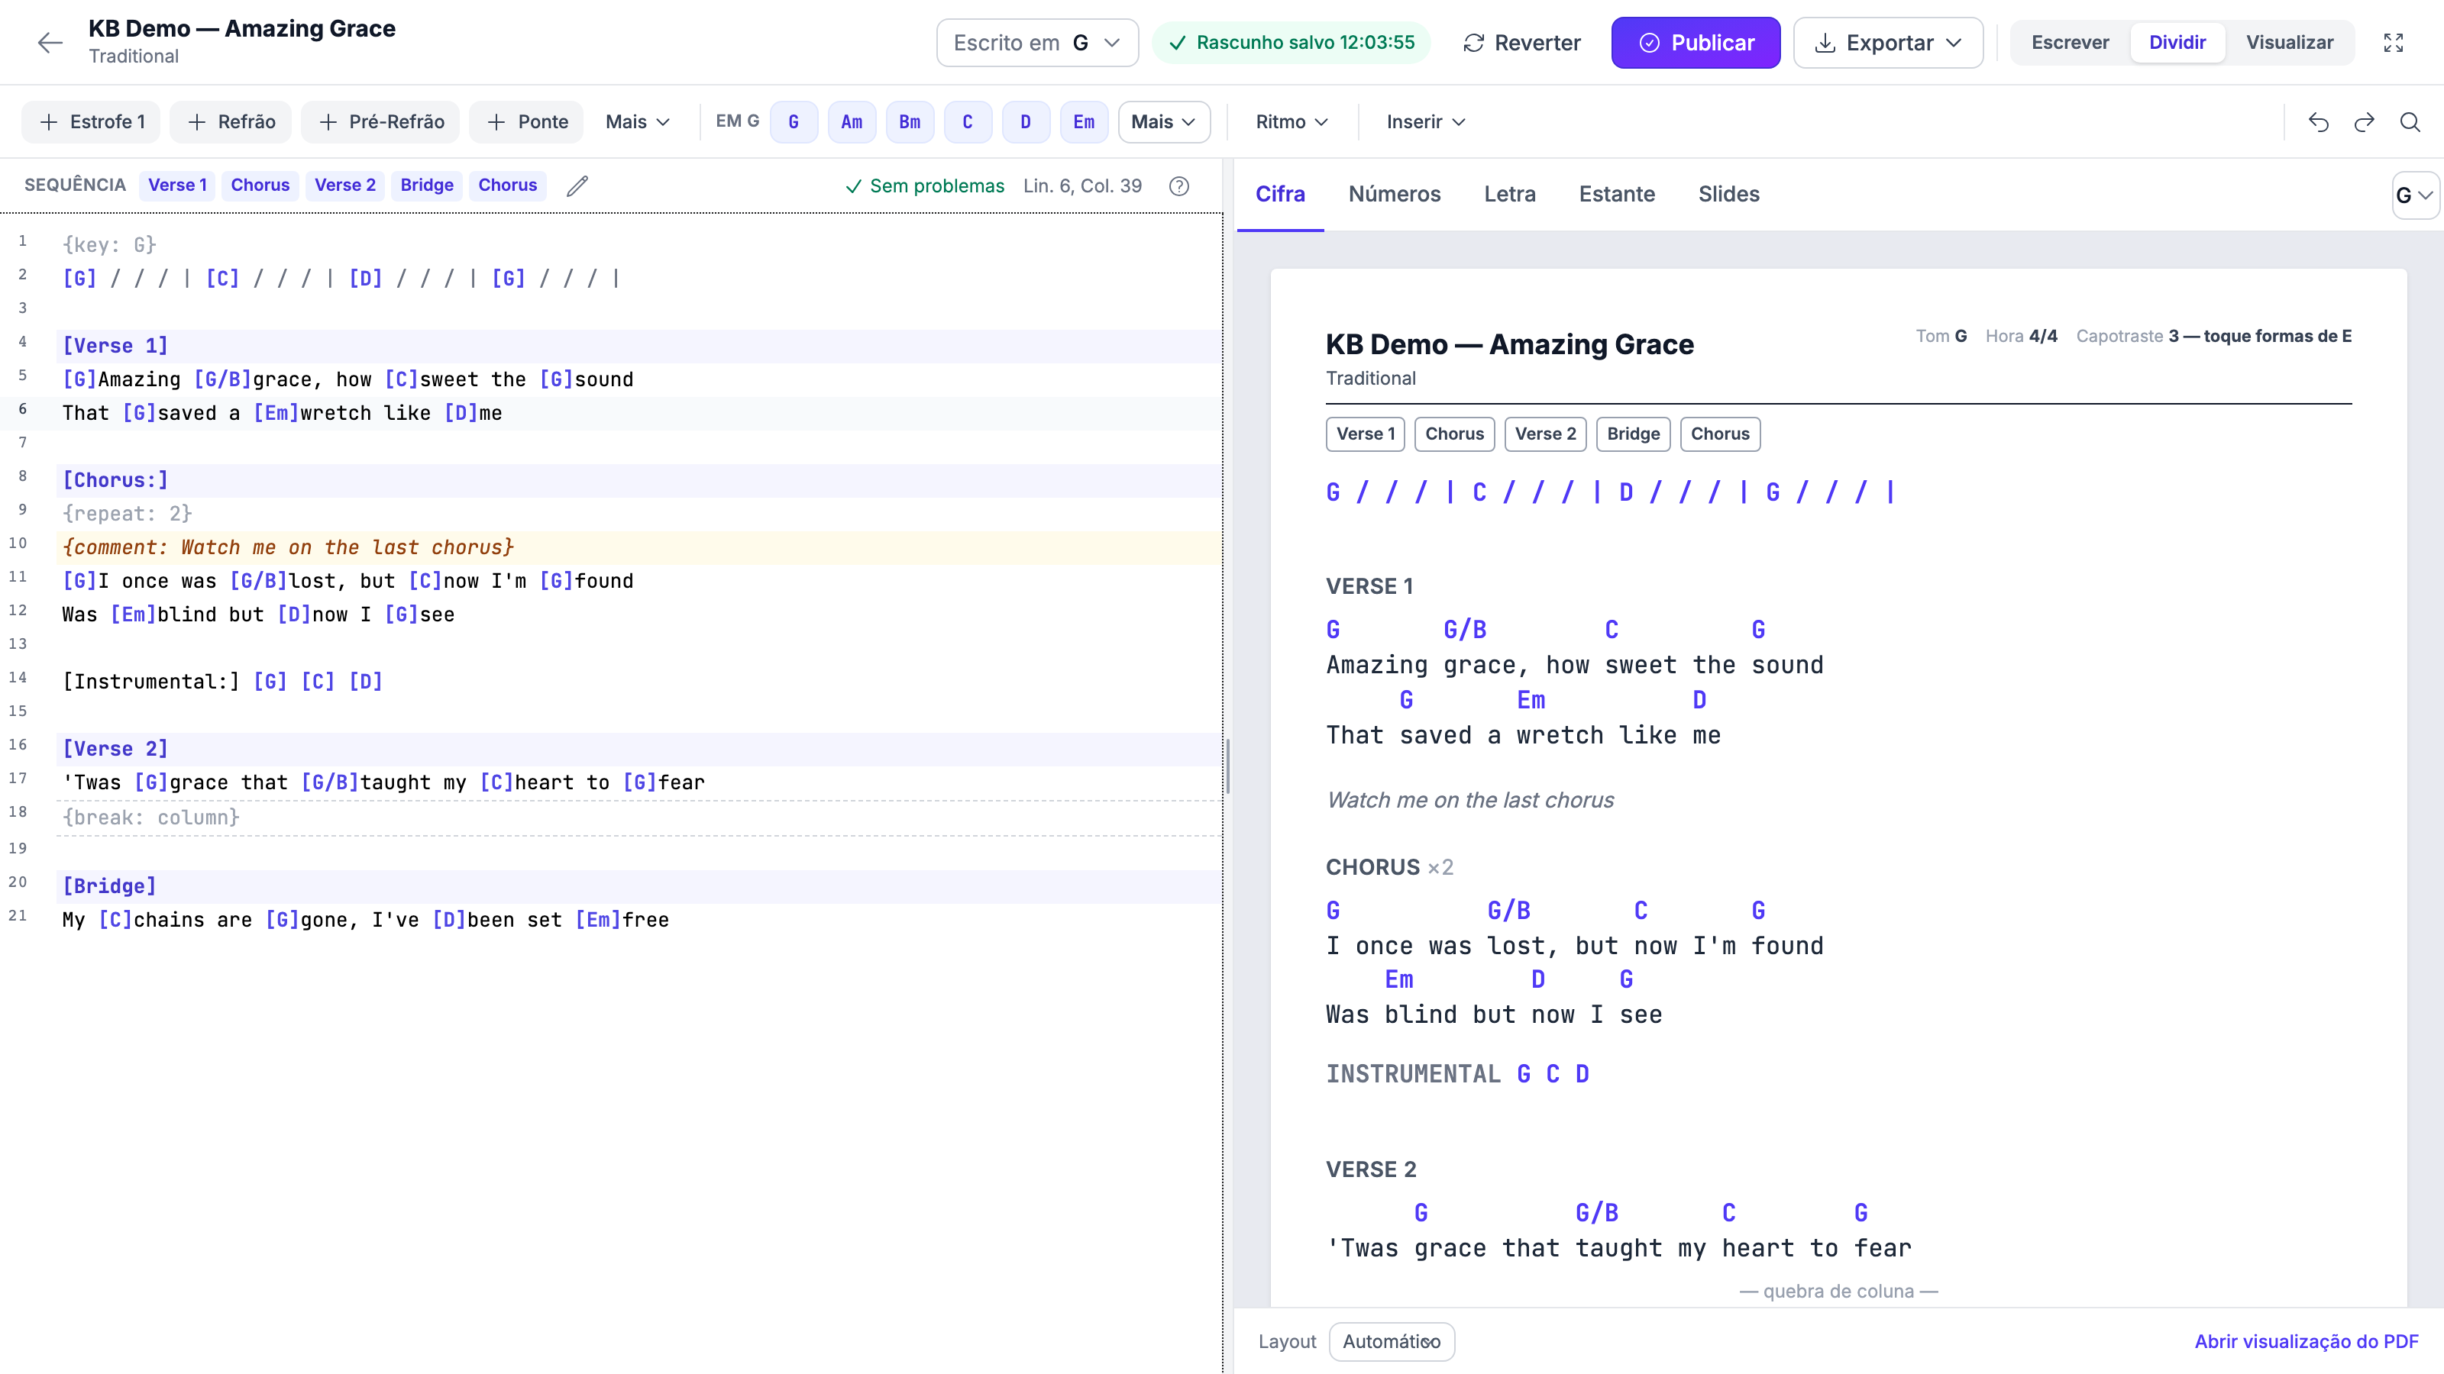Viewport: 2444px width, 1374px height.
Task: Click the Publicar button
Action: pyautogui.click(x=1695, y=43)
